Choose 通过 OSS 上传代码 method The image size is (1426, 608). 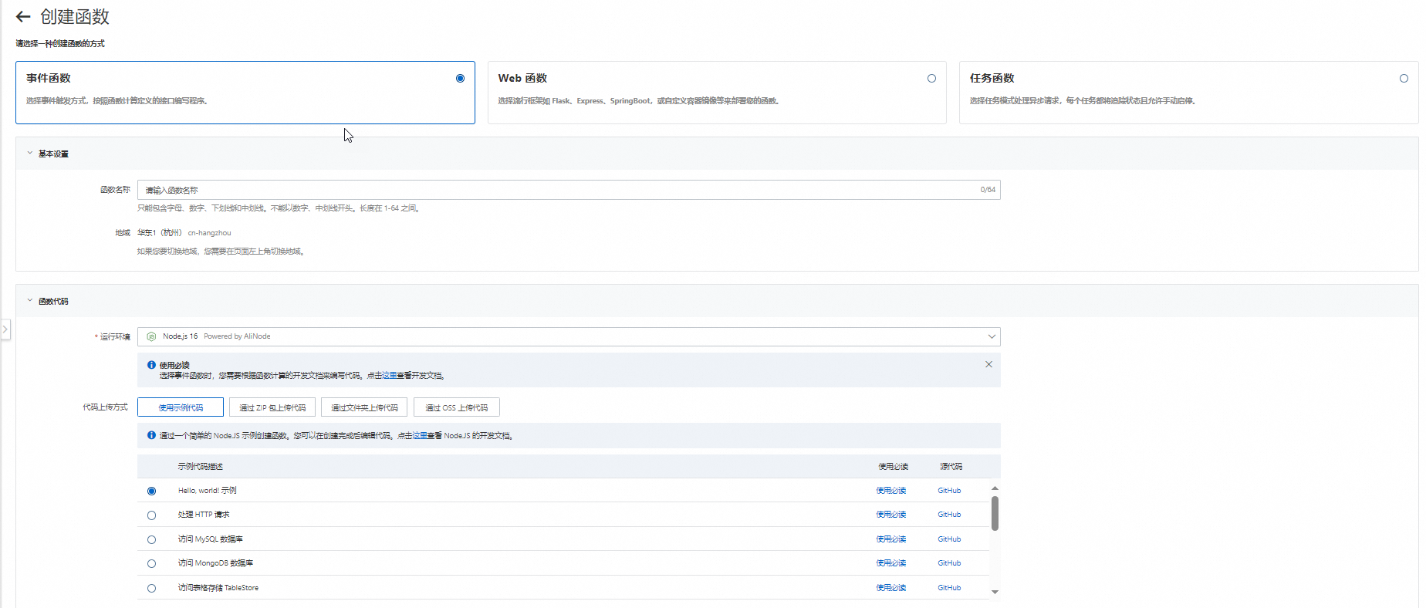pos(456,407)
